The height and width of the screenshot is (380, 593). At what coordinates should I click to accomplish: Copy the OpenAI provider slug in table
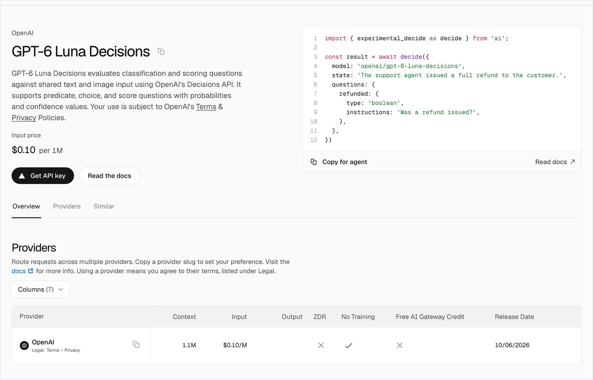coord(136,344)
